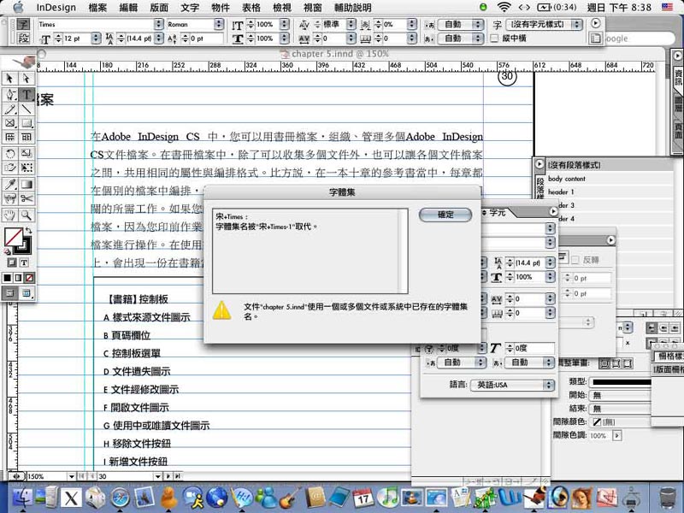Toggle the 反轉 checkbox
The image size is (684, 513).
[576, 260]
